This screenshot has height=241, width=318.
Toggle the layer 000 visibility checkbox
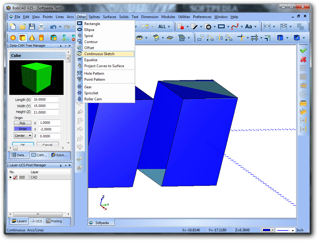10,177
